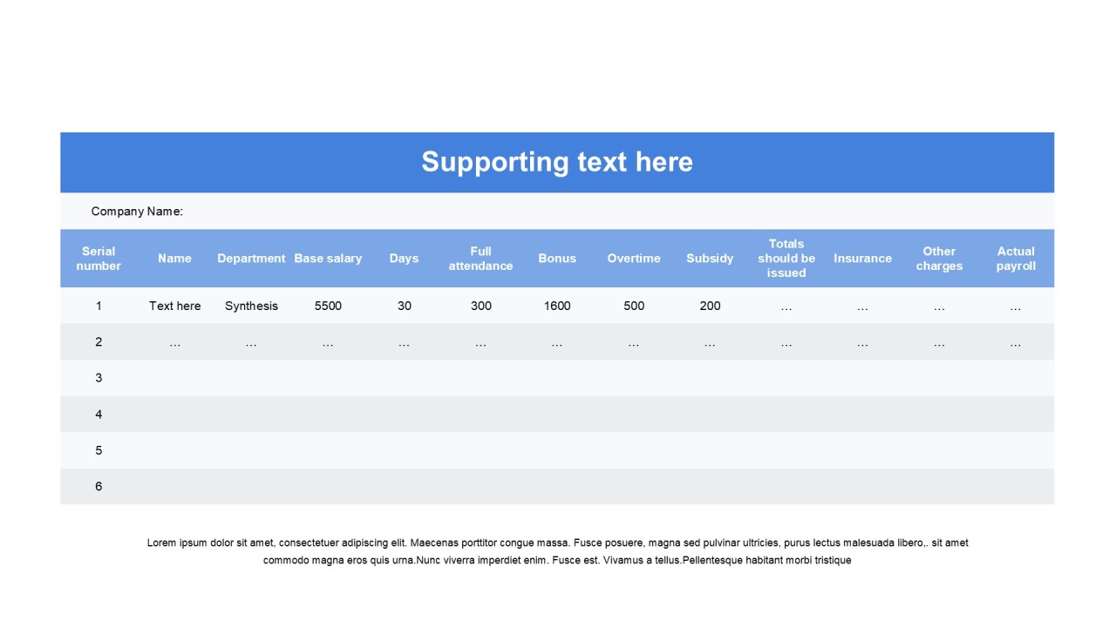The height and width of the screenshot is (627, 1116).
Task: Select the "Company Name:" label
Action: [137, 212]
